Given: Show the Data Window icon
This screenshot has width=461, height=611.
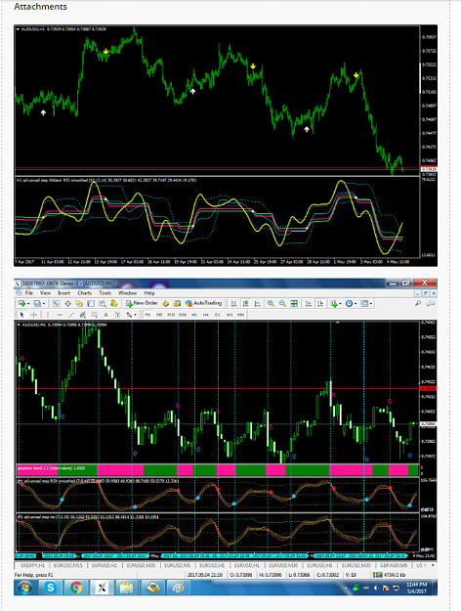Looking at the screenshot, I should tap(67, 303).
